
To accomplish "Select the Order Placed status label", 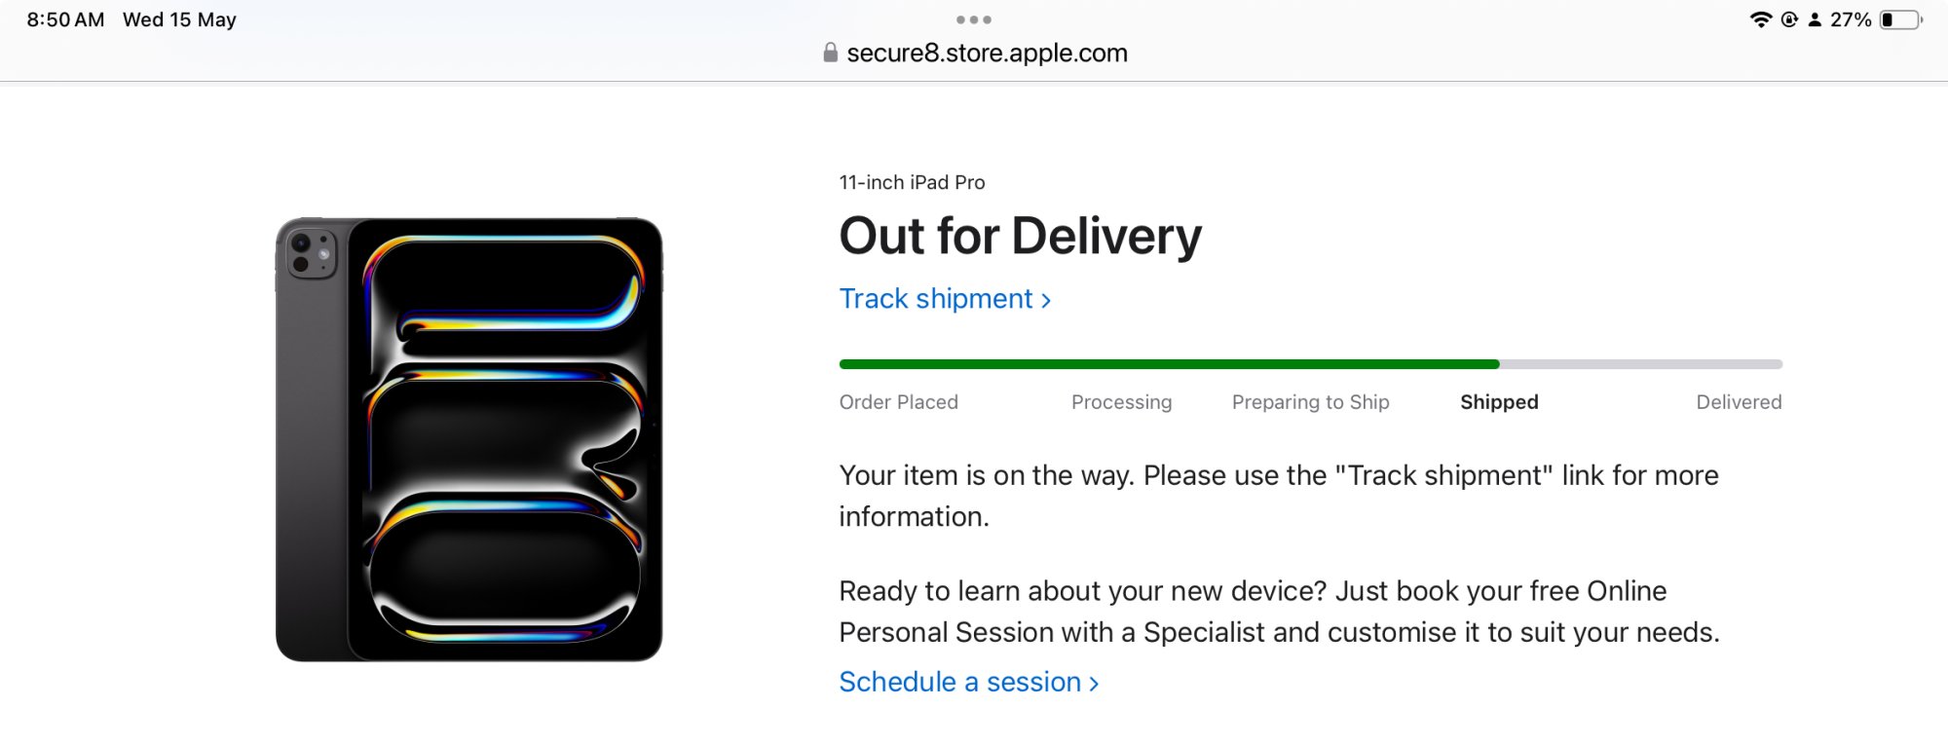I will 899,402.
